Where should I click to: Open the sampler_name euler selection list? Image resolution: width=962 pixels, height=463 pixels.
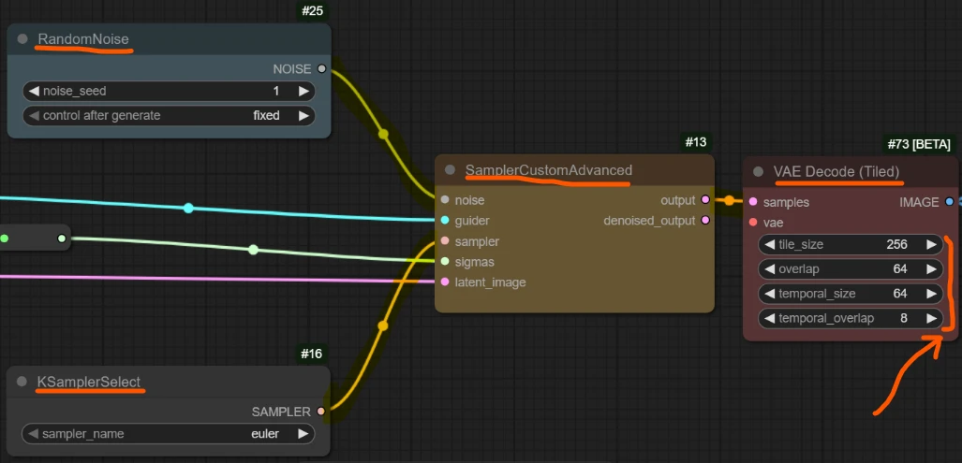click(x=169, y=434)
